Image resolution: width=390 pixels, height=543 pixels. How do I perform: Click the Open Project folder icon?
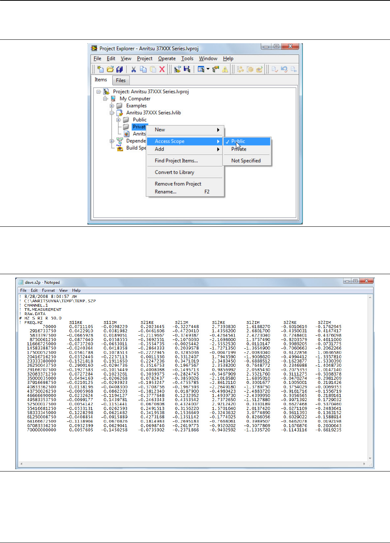click(110, 69)
